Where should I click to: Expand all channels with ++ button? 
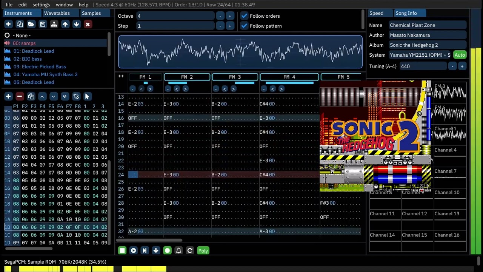(121, 77)
